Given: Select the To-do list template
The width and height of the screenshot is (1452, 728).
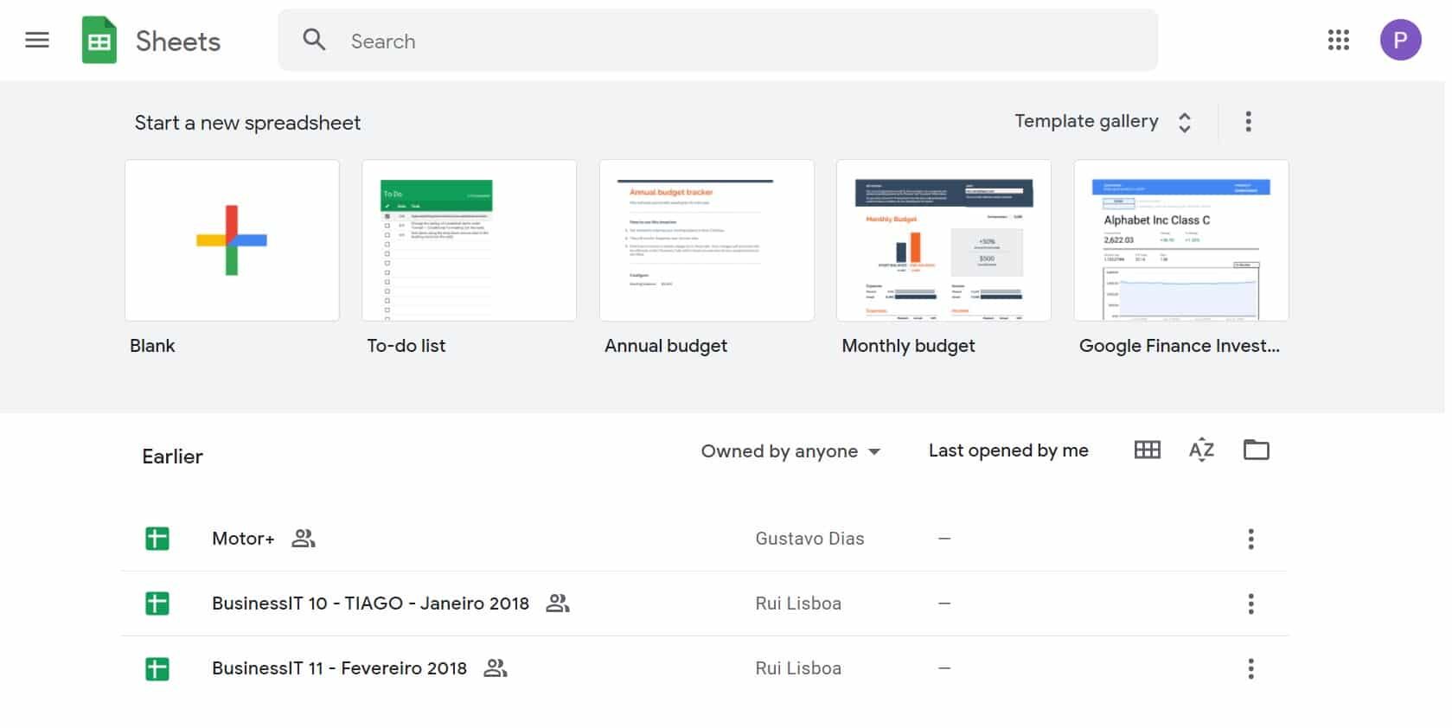Looking at the screenshot, I should [x=469, y=240].
